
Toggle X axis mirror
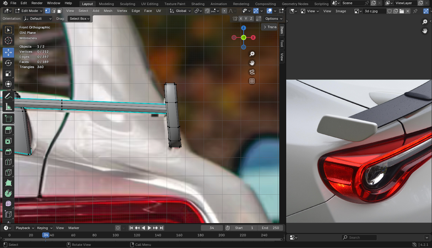[x=241, y=19]
